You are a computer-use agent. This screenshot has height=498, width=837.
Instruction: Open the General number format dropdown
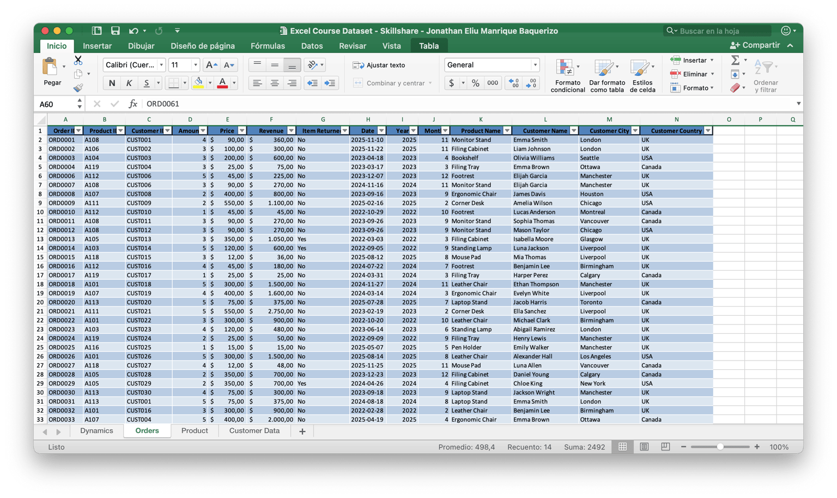[x=535, y=65]
